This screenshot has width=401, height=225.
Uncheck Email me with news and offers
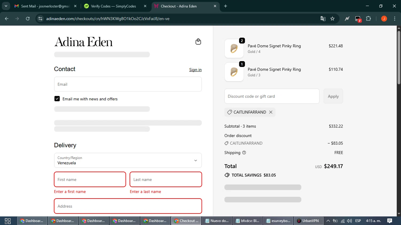pyautogui.click(x=57, y=99)
